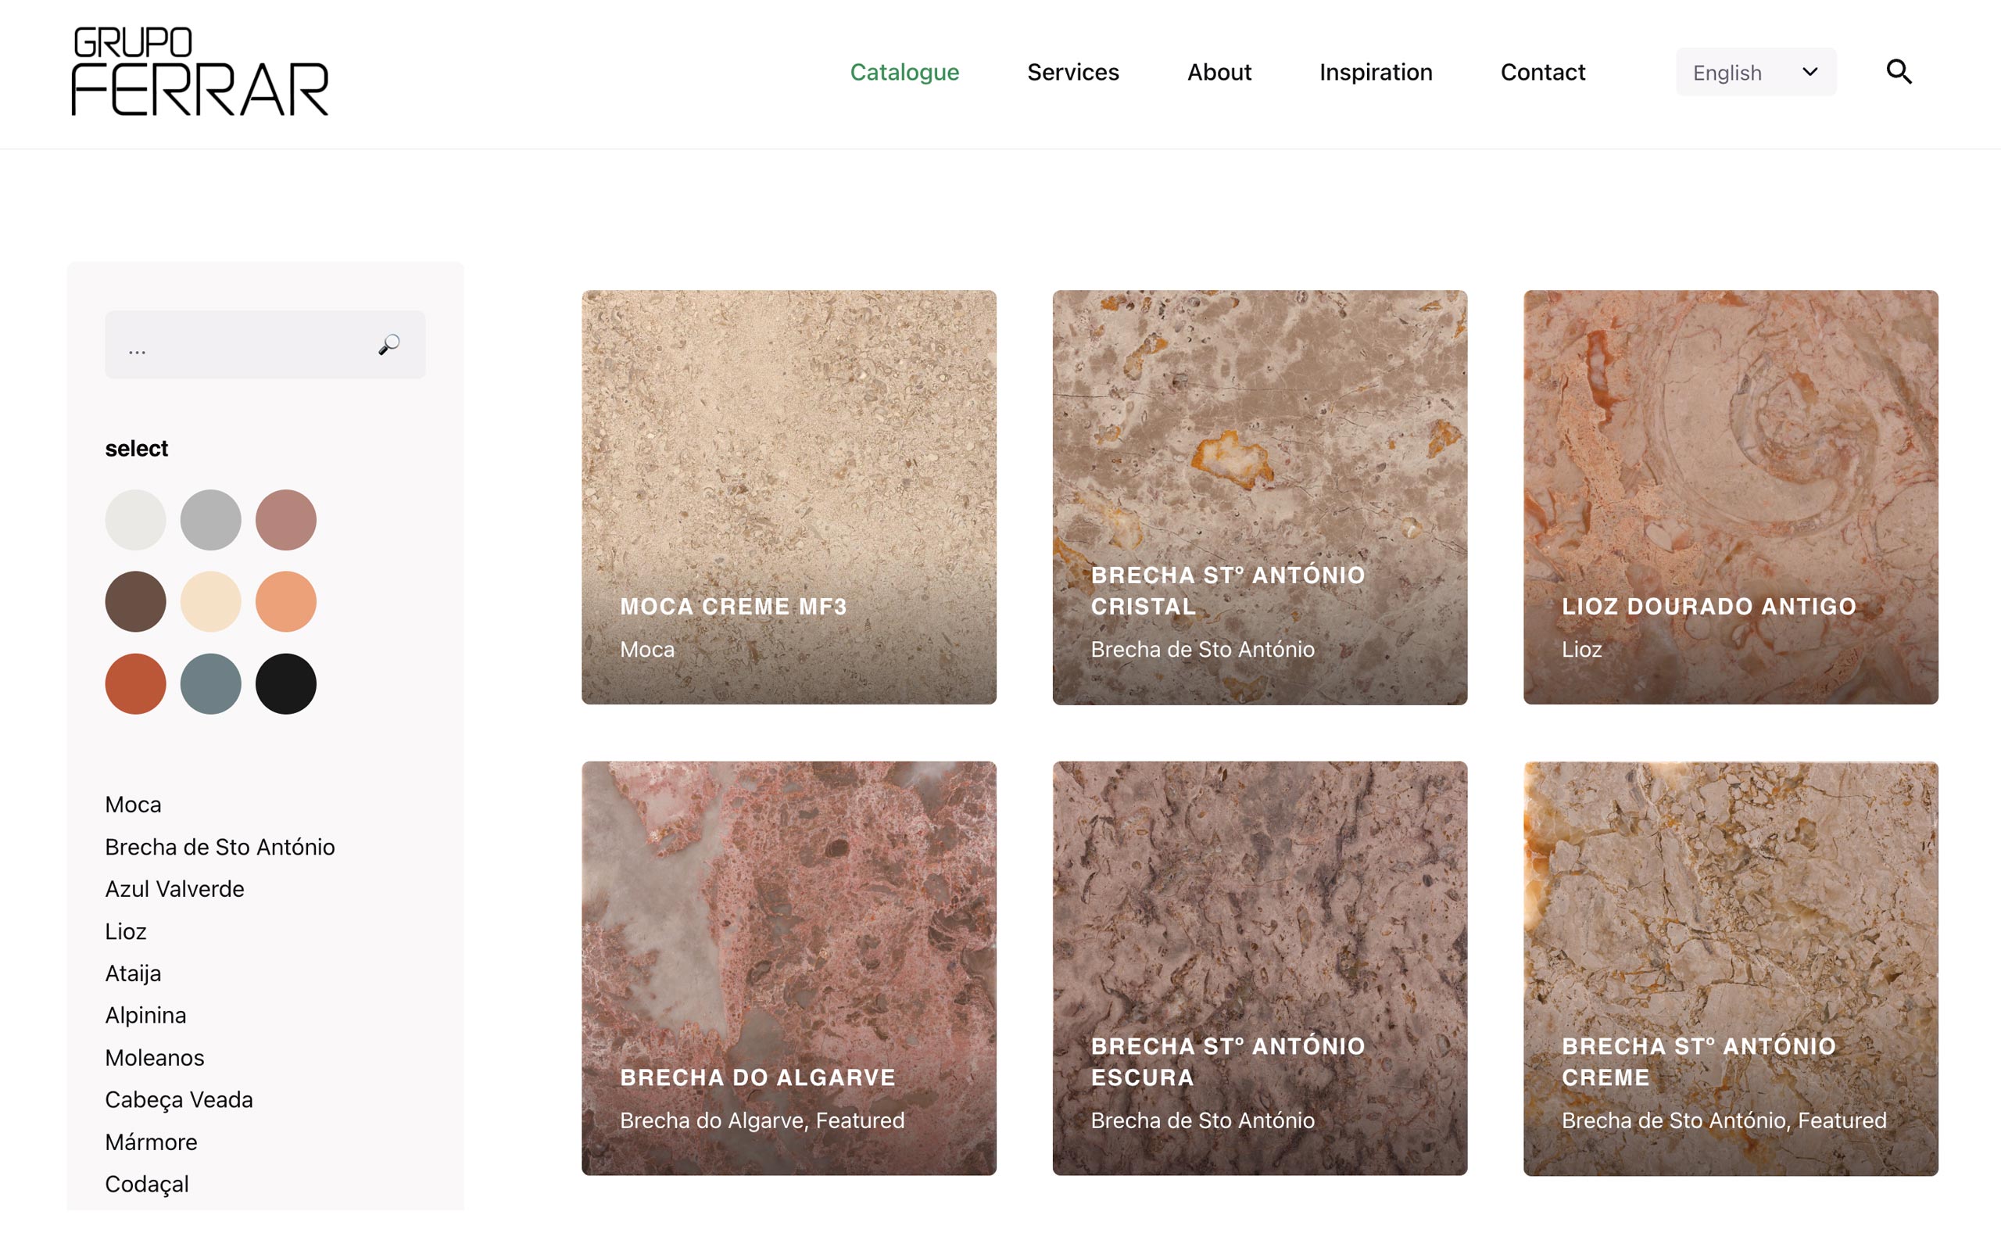Open the Inspiration menu item
Screen dimensions: 2001x1251
(x=1376, y=72)
